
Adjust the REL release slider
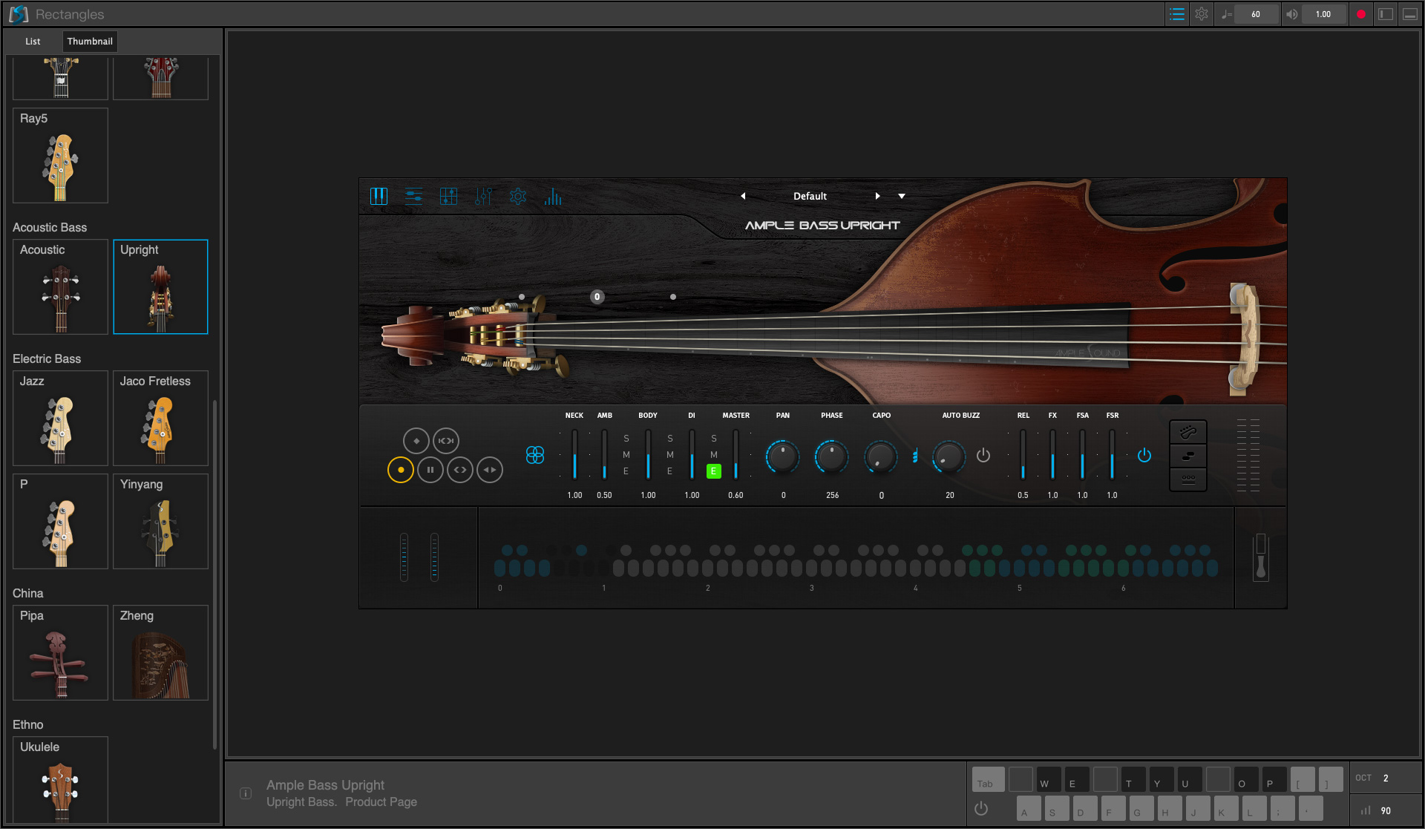point(1023,454)
